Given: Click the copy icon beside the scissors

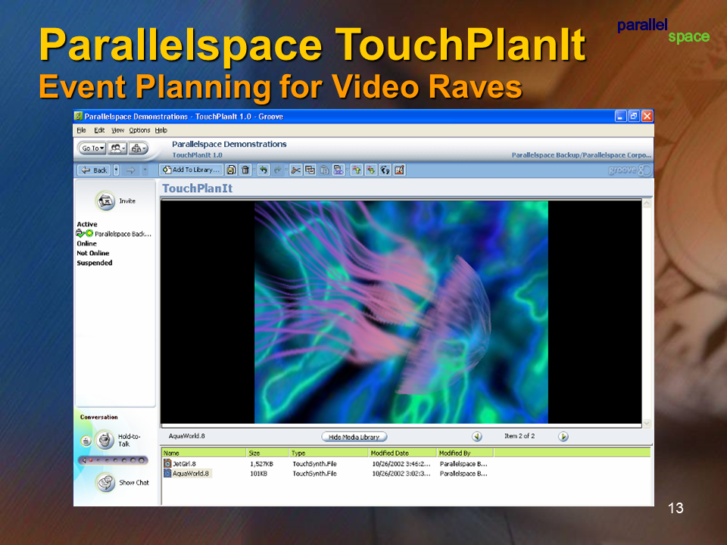Looking at the screenshot, I should coord(310,170).
